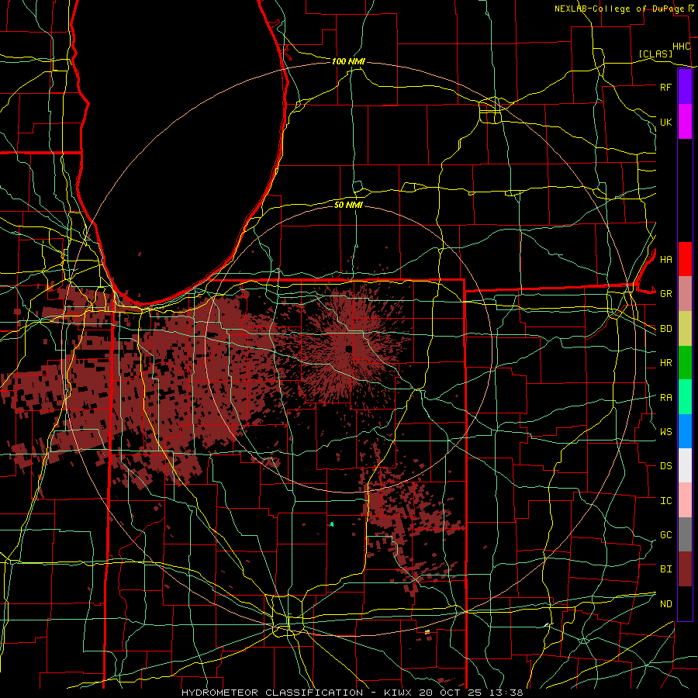
Task: Click the HHC product label
Action: (x=682, y=47)
